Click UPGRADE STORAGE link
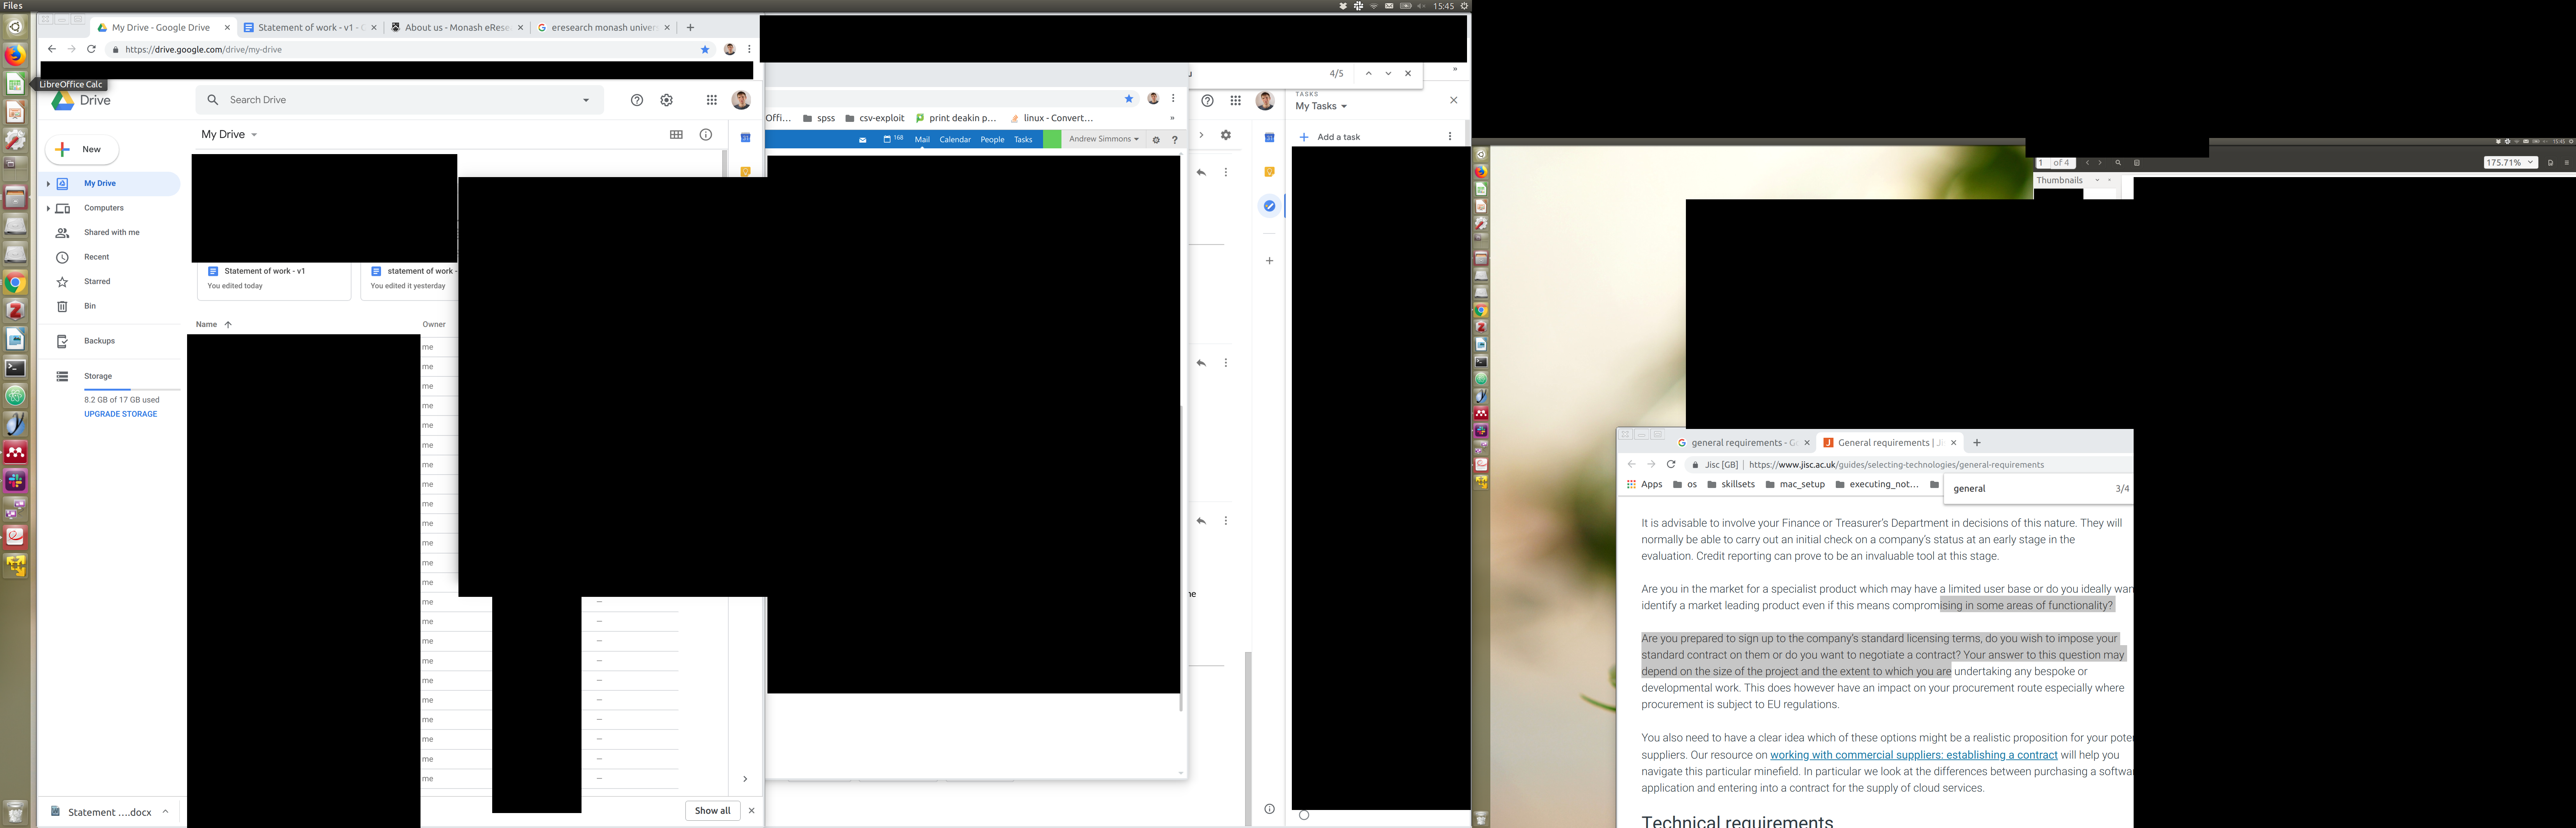 click(120, 414)
